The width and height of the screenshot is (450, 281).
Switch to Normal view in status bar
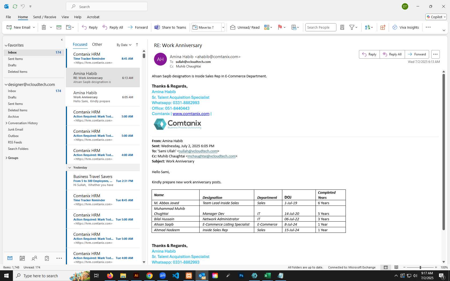point(386,267)
